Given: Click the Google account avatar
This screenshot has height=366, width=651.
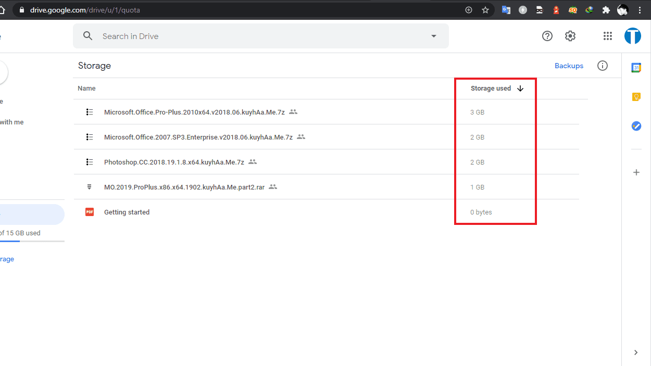Looking at the screenshot, I should point(633,36).
